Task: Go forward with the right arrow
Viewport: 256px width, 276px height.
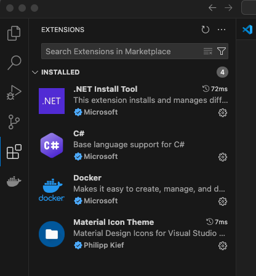Action: pos(228,8)
